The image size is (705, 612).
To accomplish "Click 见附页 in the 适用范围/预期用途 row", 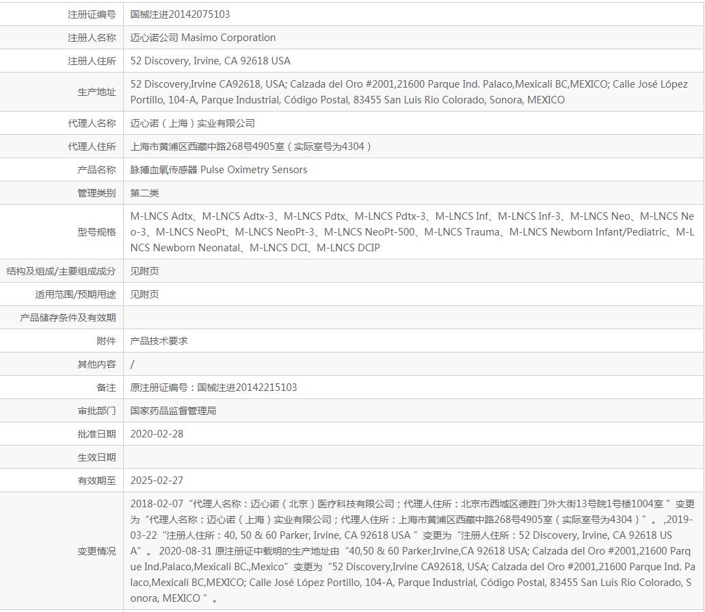I will point(144,294).
